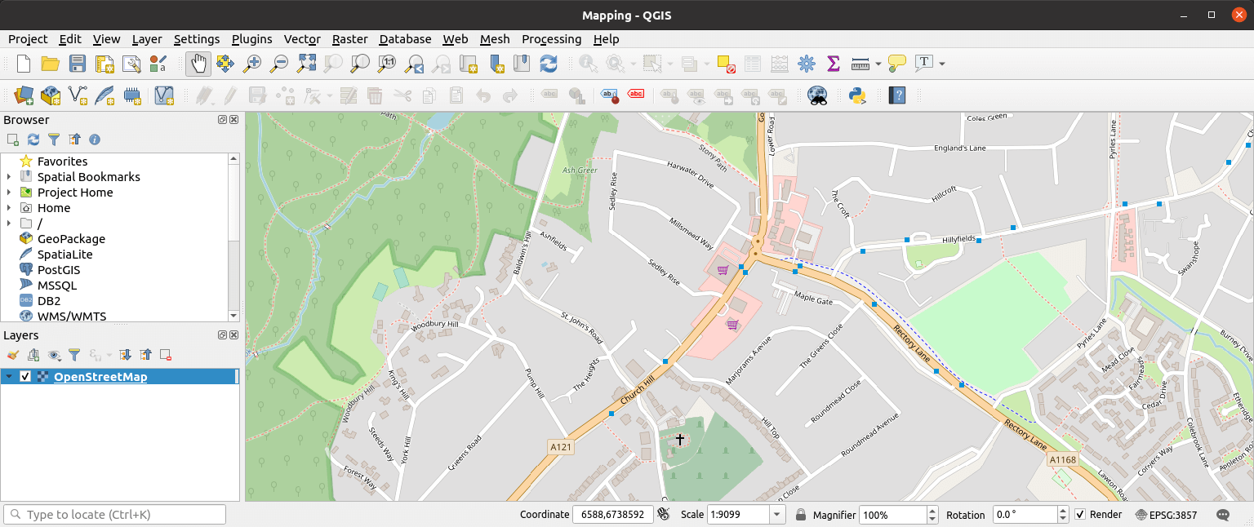This screenshot has width=1254, height=527.
Task: Select Favorites in Browser tree
Action: (x=62, y=162)
